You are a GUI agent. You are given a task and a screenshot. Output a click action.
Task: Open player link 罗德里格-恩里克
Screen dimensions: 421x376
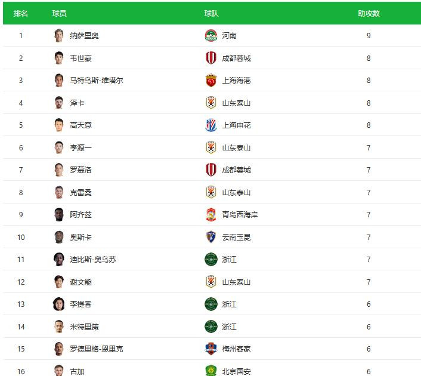(96, 349)
